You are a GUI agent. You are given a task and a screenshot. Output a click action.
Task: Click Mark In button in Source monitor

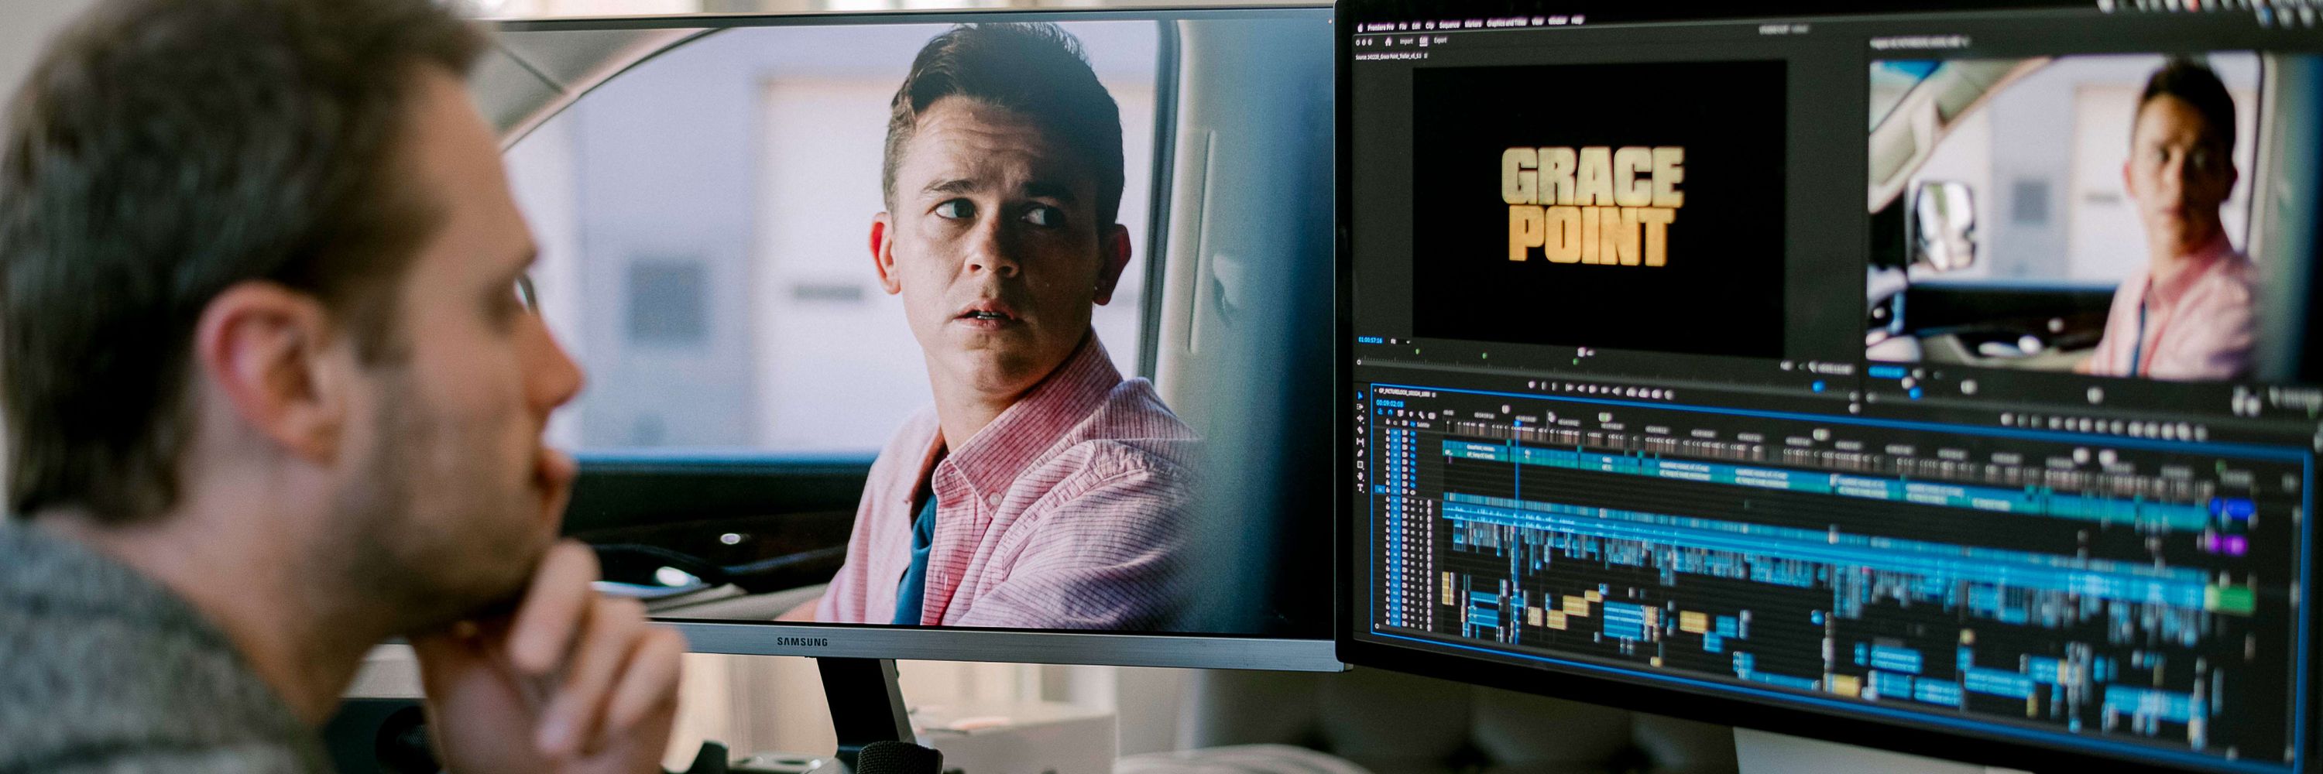click(1544, 385)
